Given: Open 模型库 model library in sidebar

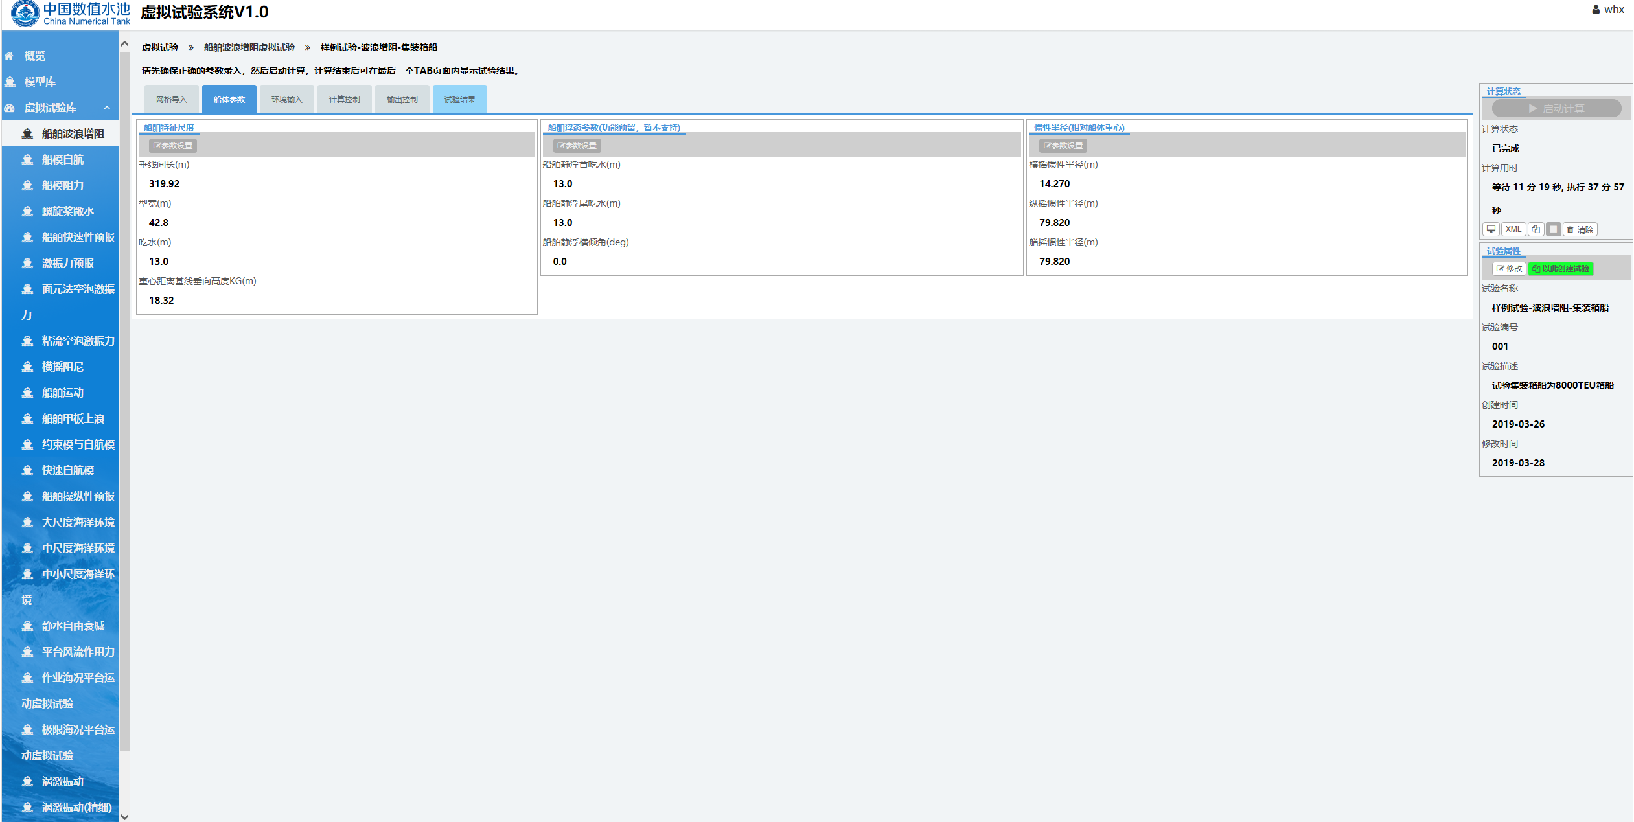Looking at the screenshot, I should [x=40, y=82].
